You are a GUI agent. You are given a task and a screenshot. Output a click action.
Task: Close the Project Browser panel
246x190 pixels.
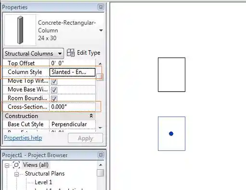pos(101,155)
